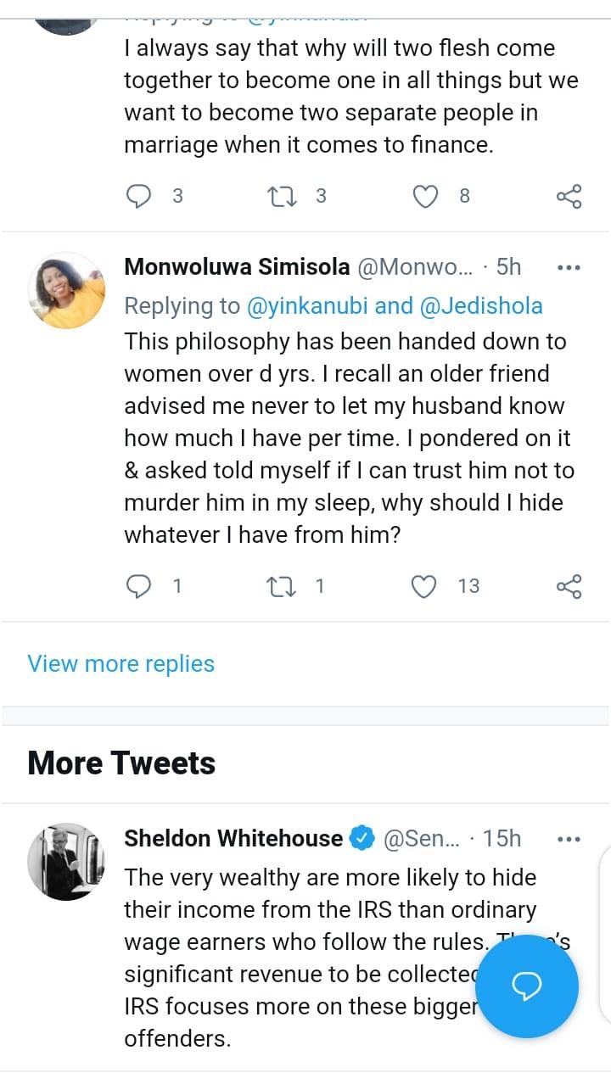The width and height of the screenshot is (611, 1084).
Task: Share the first tweet about marriage finance
Action: coord(569,196)
